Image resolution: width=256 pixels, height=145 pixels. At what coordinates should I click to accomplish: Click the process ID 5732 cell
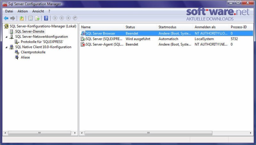click(x=234, y=39)
